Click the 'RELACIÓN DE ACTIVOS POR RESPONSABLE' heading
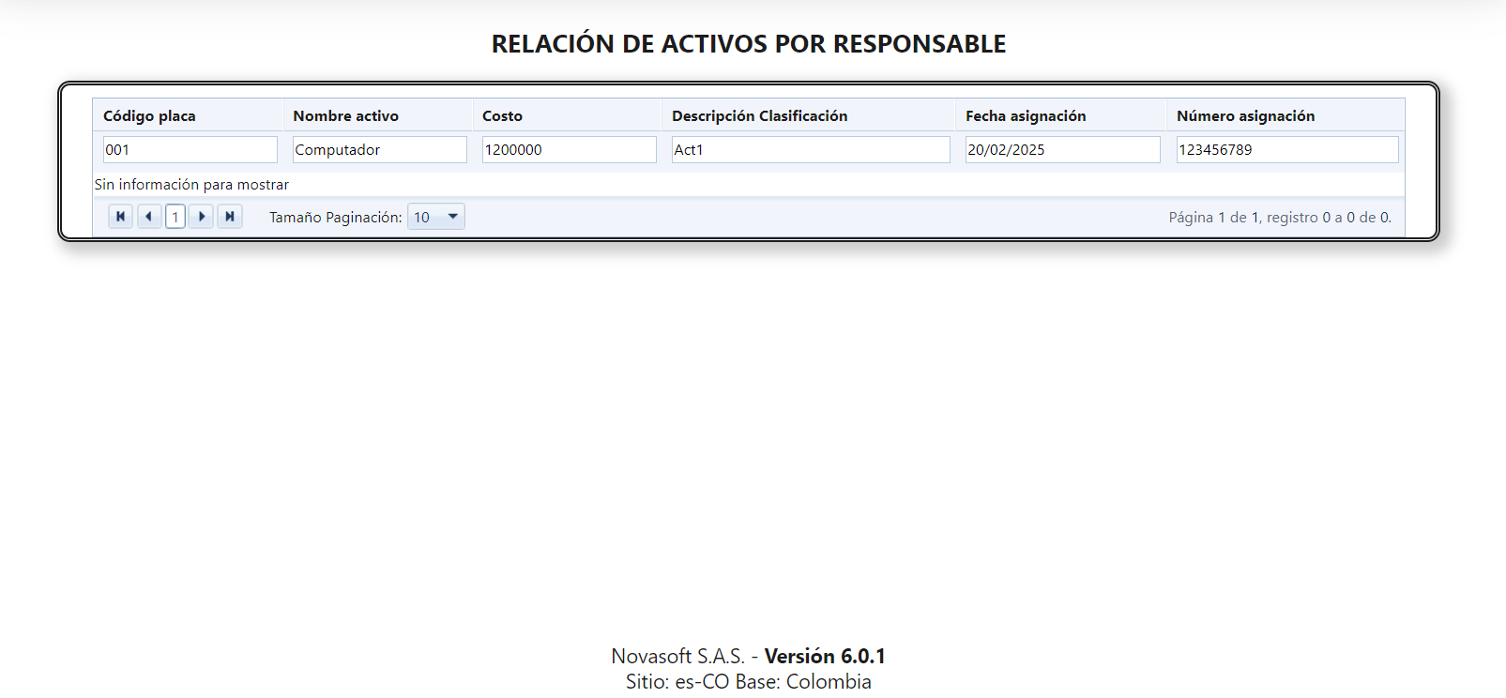Screen dimensions: 1506x698 pyautogui.click(x=749, y=44)
